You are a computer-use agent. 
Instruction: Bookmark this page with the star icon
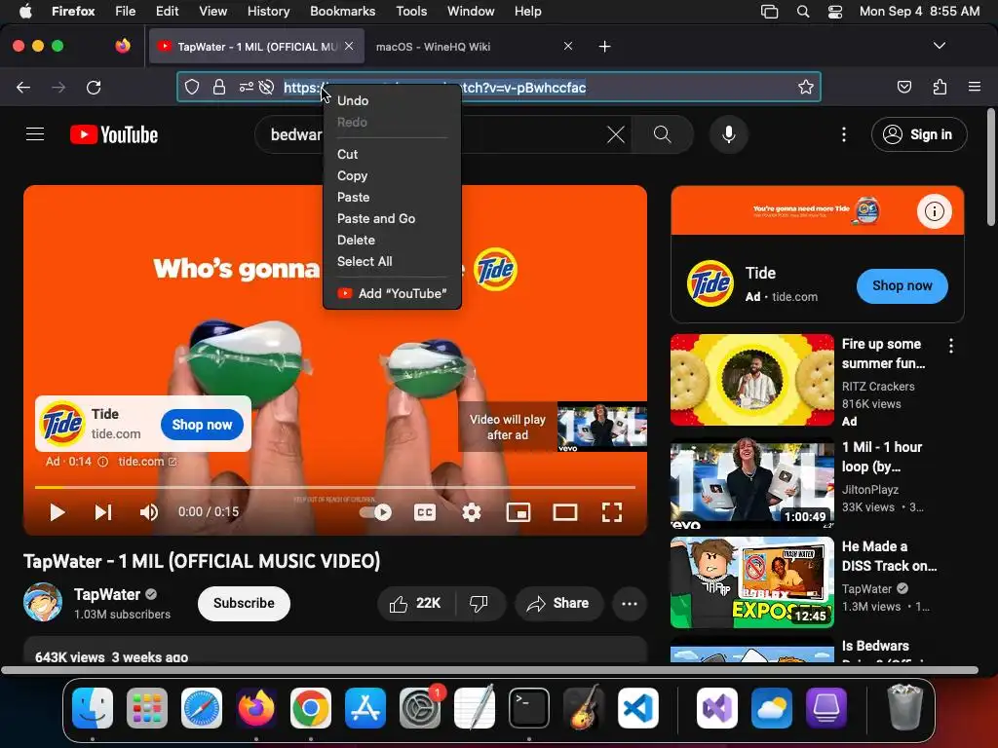coord(806,87)
